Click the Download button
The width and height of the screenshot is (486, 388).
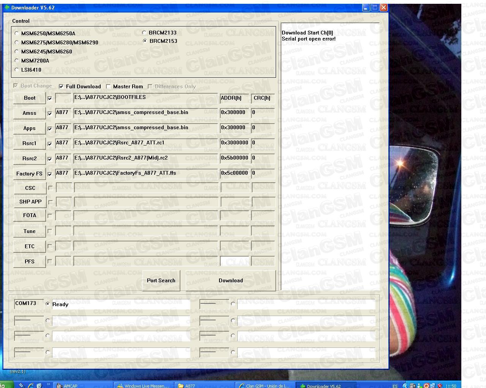coord(230,280)
